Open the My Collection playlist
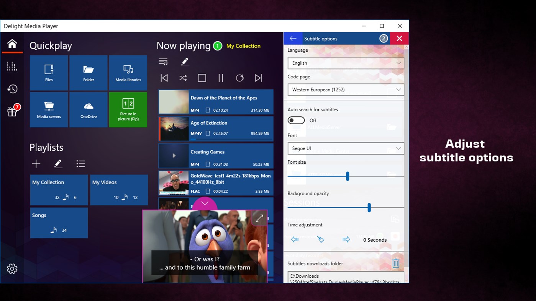 click(59, 190)
